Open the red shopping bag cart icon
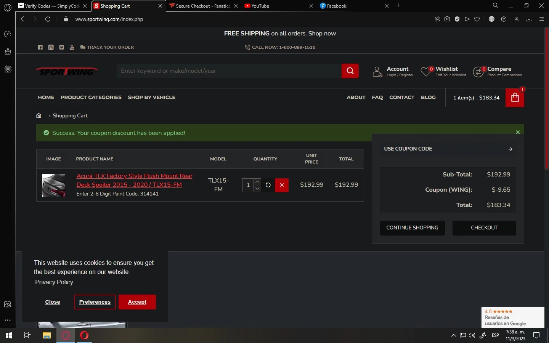 pos(515,98)
